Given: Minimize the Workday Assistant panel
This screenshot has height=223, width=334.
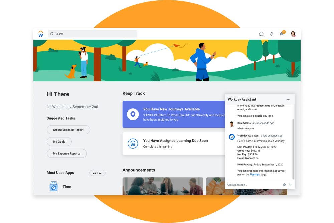Looking at the screenshot, I should coord(288,100).
